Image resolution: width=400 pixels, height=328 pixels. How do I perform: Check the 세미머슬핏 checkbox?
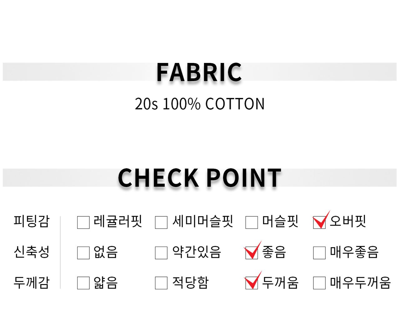[x=161, y=223]
